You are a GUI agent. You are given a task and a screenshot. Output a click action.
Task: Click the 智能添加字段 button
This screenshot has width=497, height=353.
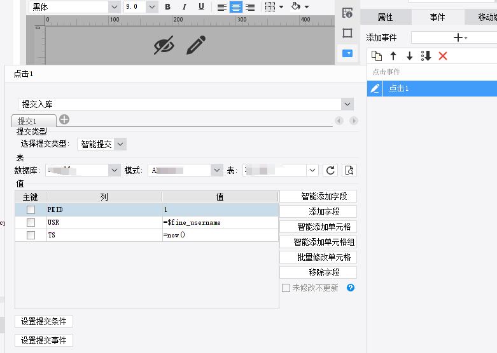click(x=318, y=197)
